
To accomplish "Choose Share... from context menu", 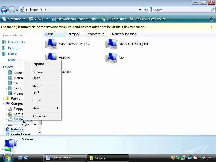I will (x=38, y=86).
